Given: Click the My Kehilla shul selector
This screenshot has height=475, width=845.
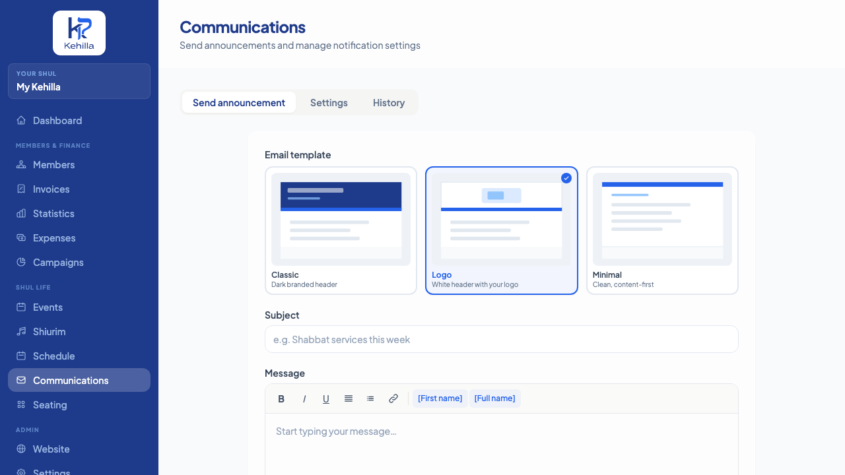Looking at the screenshot, I should (x=79, y=81).
